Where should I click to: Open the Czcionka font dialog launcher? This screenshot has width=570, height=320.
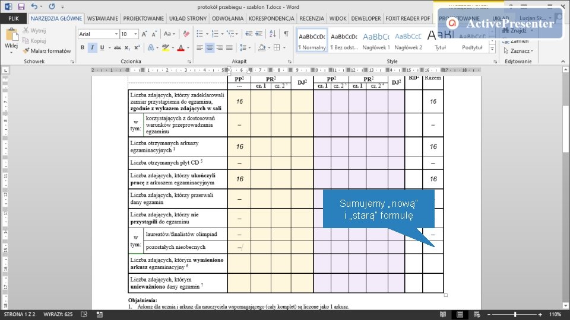tap(189, 62)
